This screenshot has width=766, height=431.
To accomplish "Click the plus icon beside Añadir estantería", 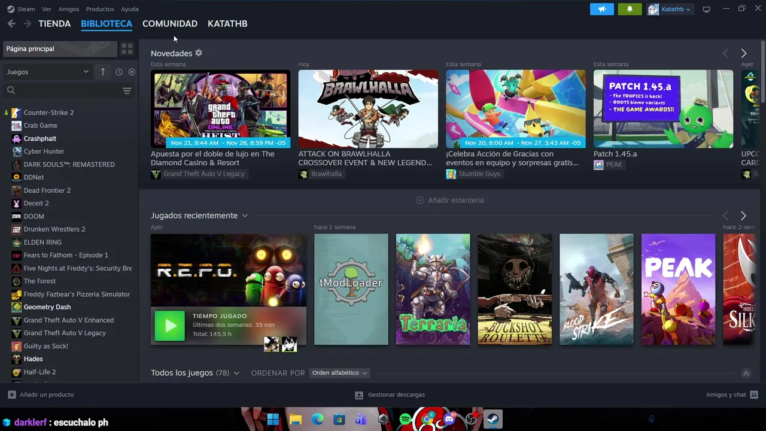I will pyautogui.click(x=420, y=200).
